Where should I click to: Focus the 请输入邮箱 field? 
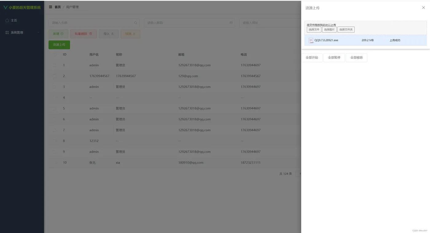(x=190, y=23)
